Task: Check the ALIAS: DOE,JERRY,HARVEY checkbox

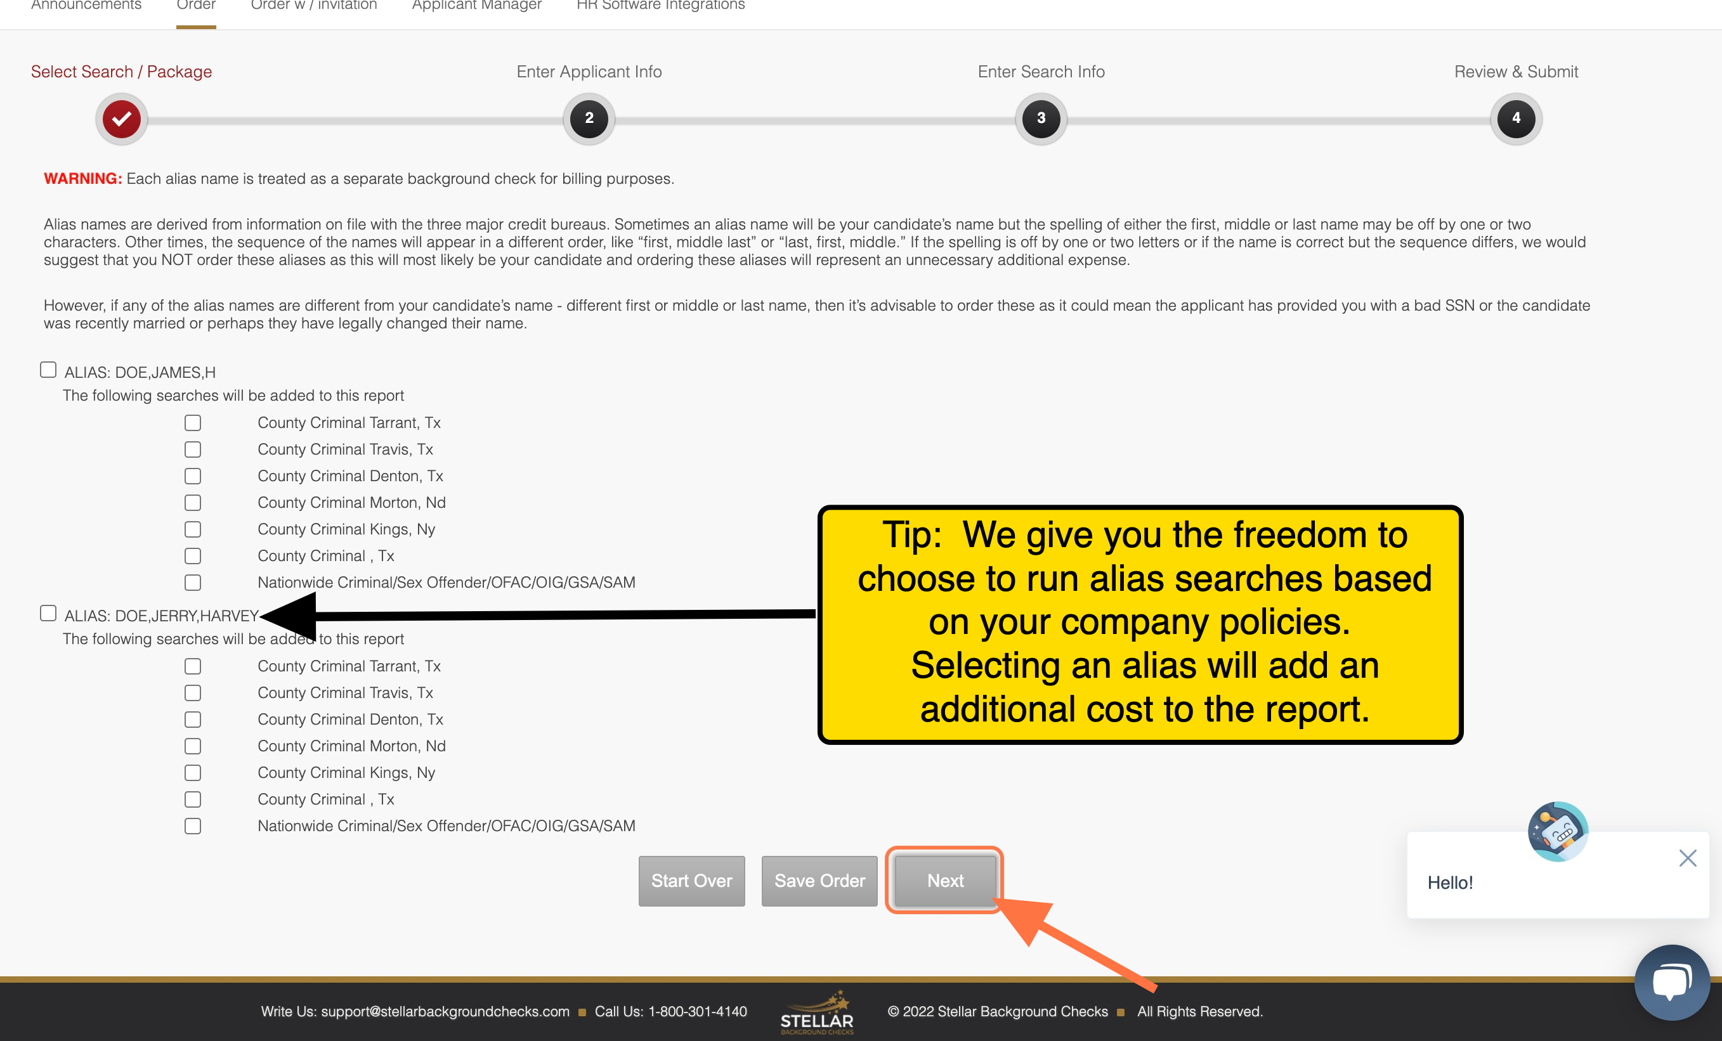Action: point(48,614)
